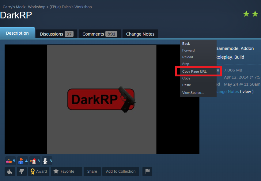Screen dimensions: 261x181
Task: Select View Source in context menu
Action: pyautogui.click(x=198, y=93)
